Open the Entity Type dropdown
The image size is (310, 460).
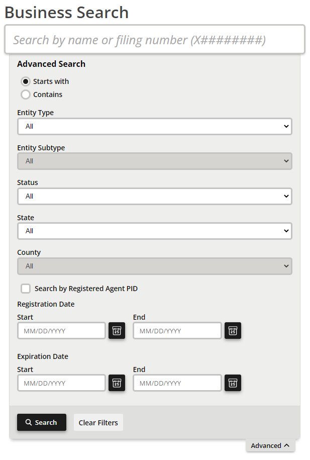pyautogui.click(x=154, y=126)
